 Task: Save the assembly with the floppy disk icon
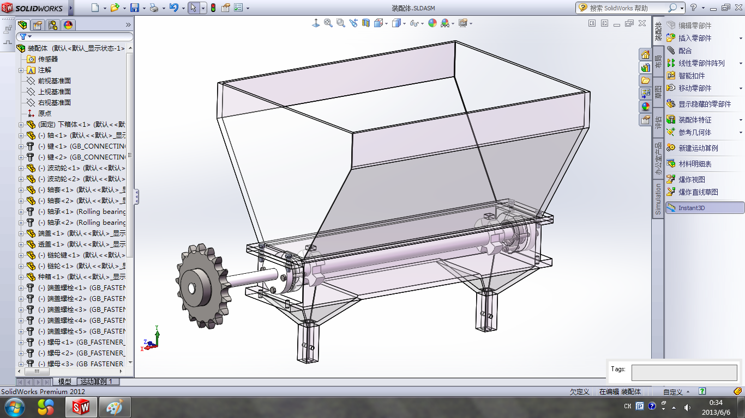coord(135,8)
